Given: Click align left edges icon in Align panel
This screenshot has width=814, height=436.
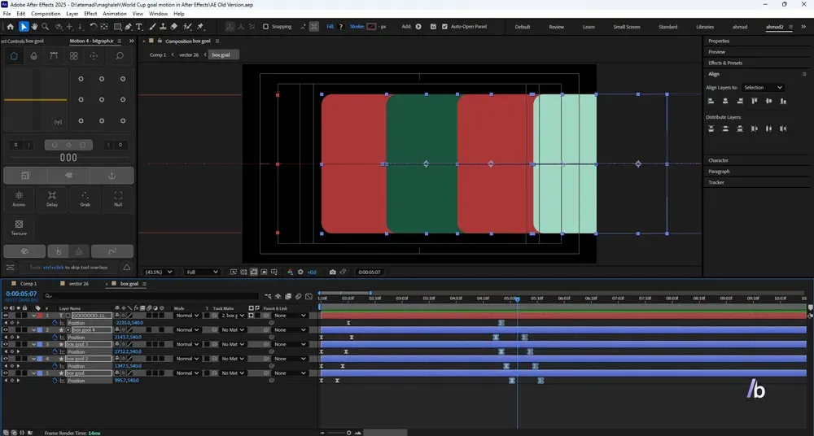Looking at the screenshot, I should click(x=711, y=101).
